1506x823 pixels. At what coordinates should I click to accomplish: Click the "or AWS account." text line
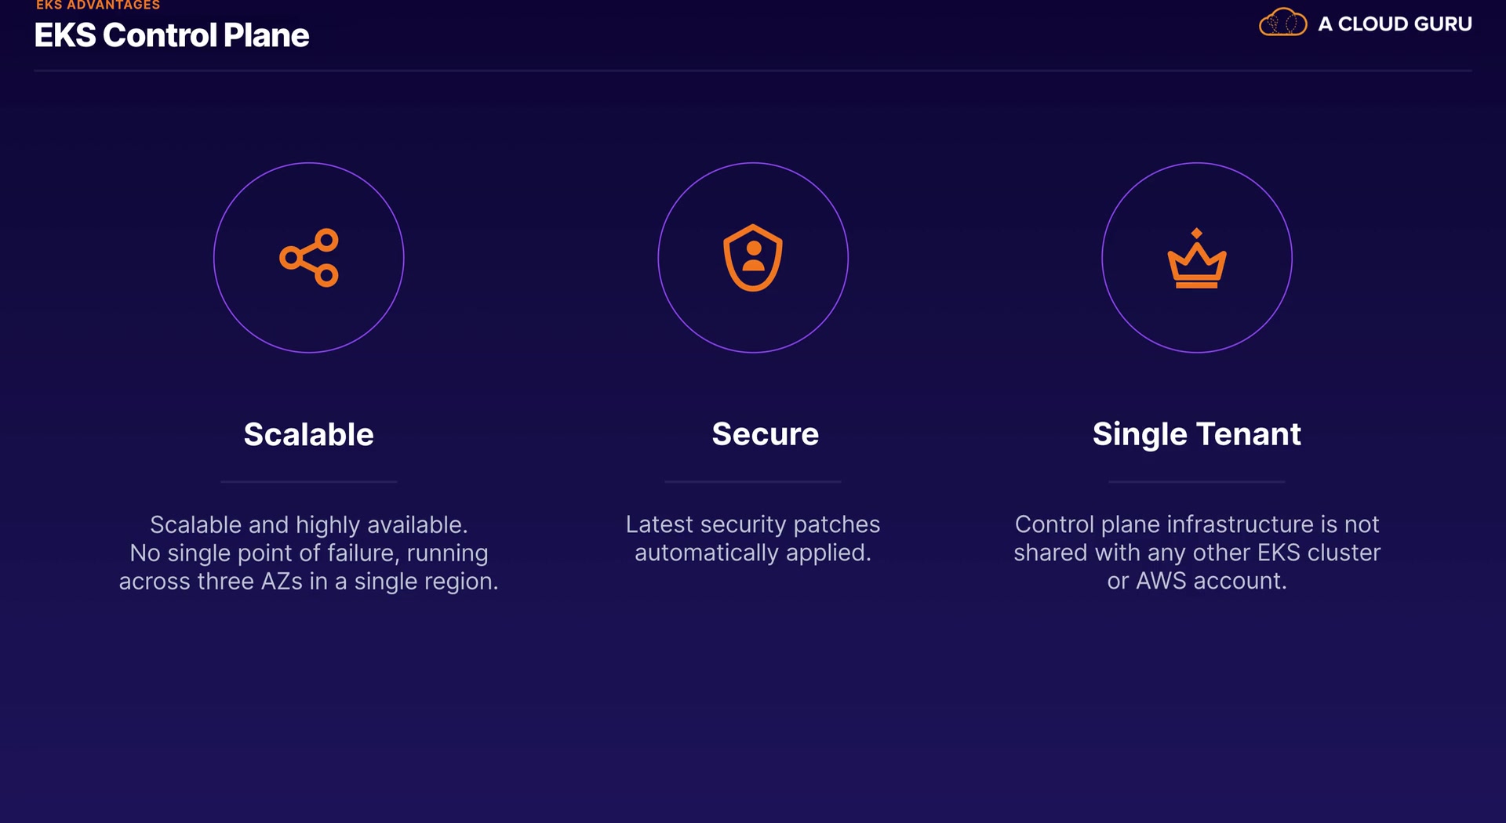[1196, 581]
